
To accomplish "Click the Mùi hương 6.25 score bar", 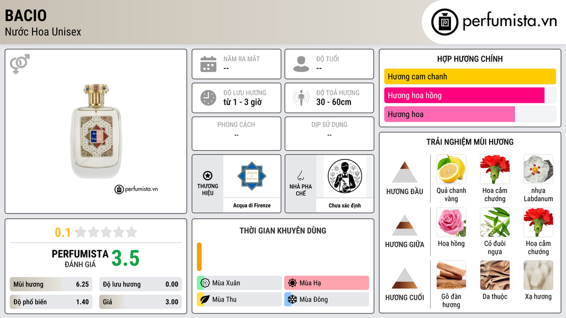I will pos(51,284).
